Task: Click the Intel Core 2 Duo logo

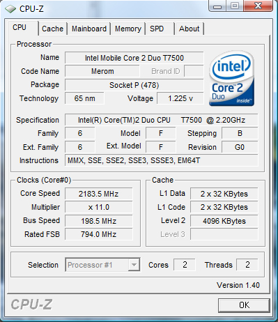Action: [x=231, y=79]
